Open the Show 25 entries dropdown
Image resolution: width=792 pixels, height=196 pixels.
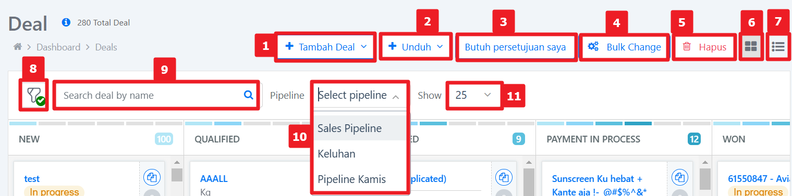coord(474,95)
